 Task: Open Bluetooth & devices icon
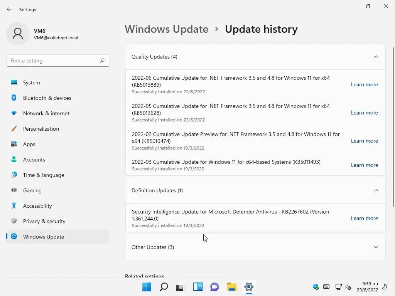pos(14,98)
